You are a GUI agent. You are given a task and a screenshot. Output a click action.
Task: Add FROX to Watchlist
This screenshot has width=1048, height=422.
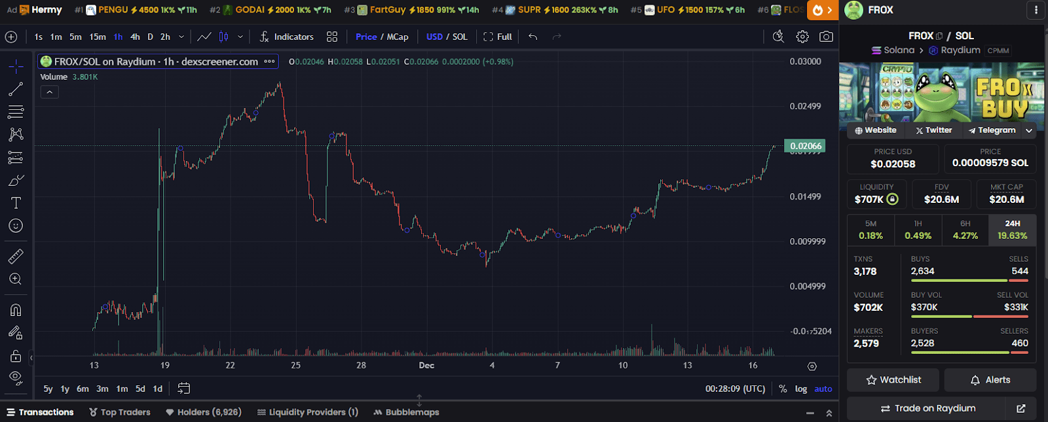point(893,380)
